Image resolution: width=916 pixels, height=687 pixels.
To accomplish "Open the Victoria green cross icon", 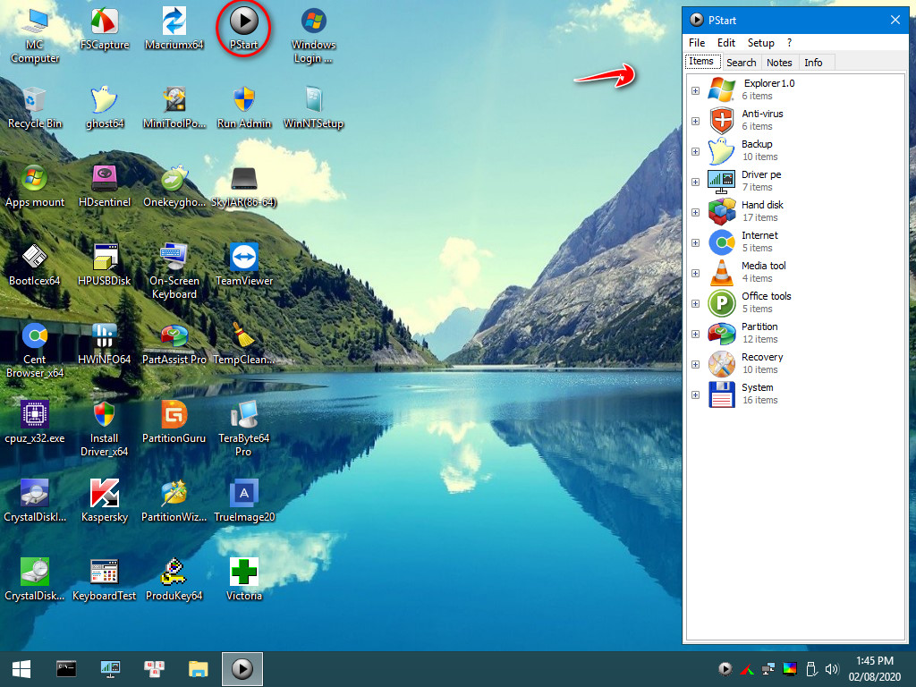I will point(243,580).
